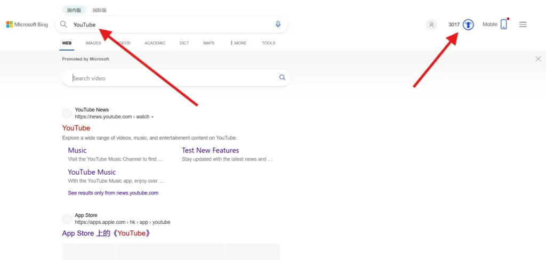The height and width of the screenshot is (260, 546).
Task: Click the YouTube News site name
Action: point(92,110)
